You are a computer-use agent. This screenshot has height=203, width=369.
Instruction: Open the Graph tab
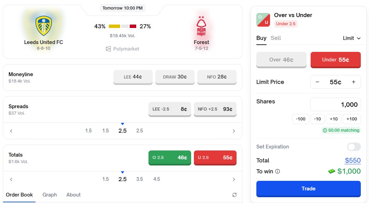point(49,195)
